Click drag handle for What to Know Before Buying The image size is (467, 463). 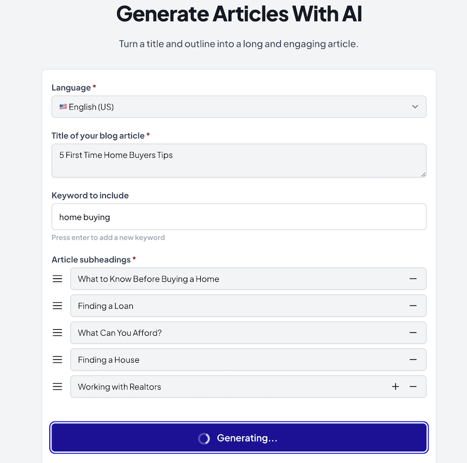click(58, 279)
